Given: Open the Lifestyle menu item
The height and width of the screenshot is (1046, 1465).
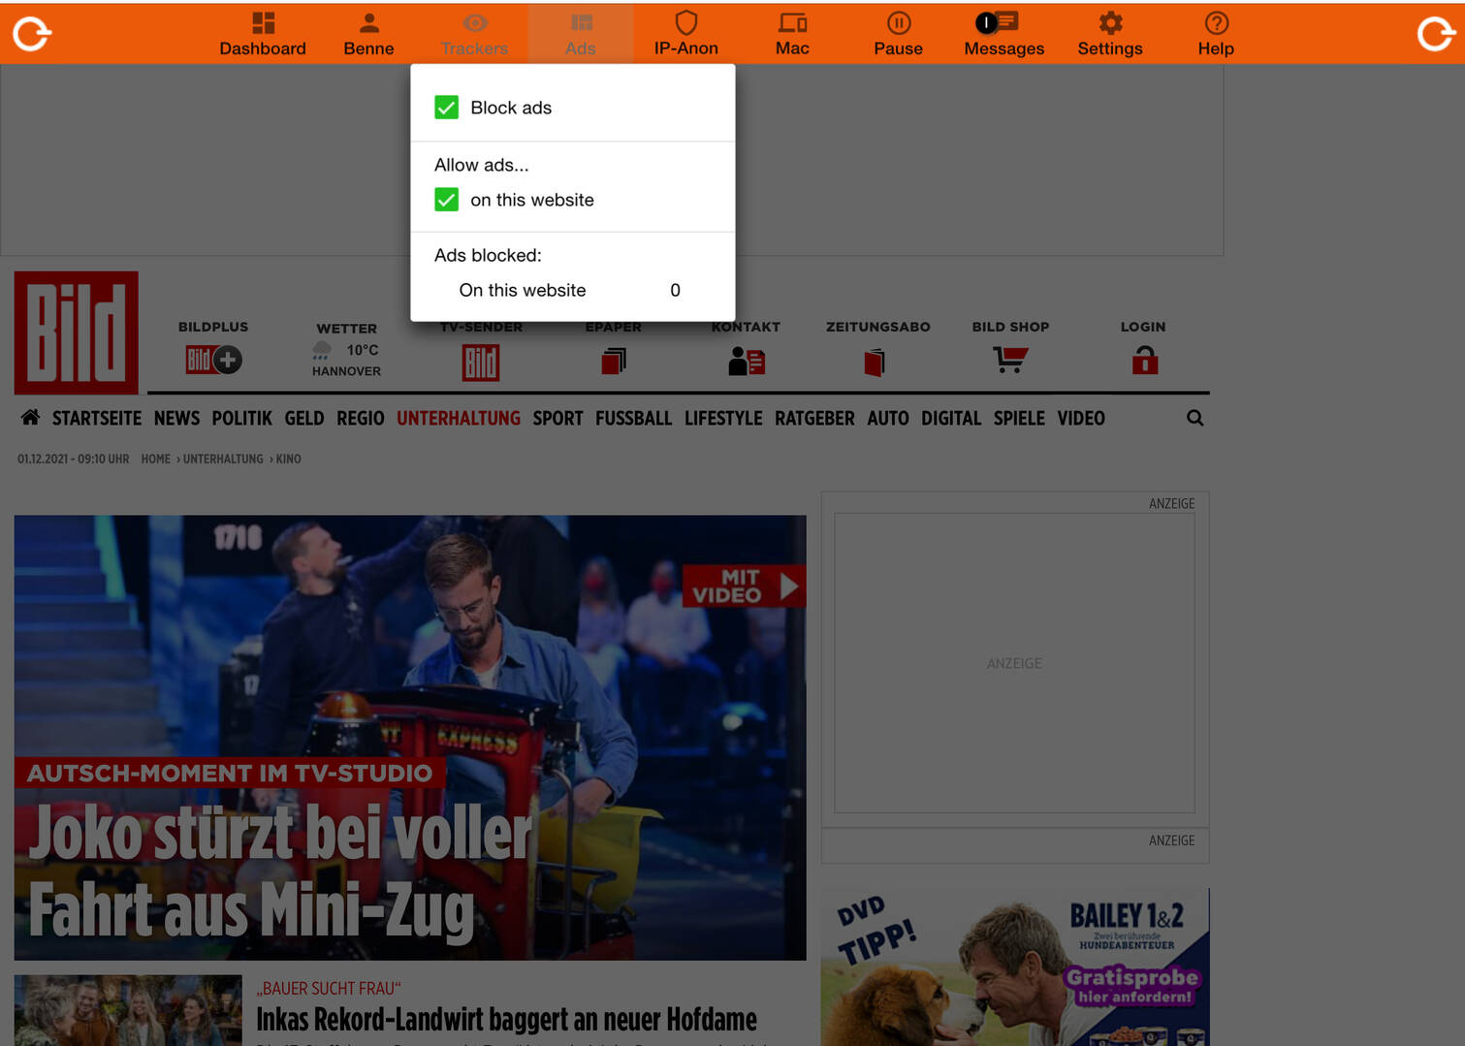Looking at the screenshot, I should point(723,419).
